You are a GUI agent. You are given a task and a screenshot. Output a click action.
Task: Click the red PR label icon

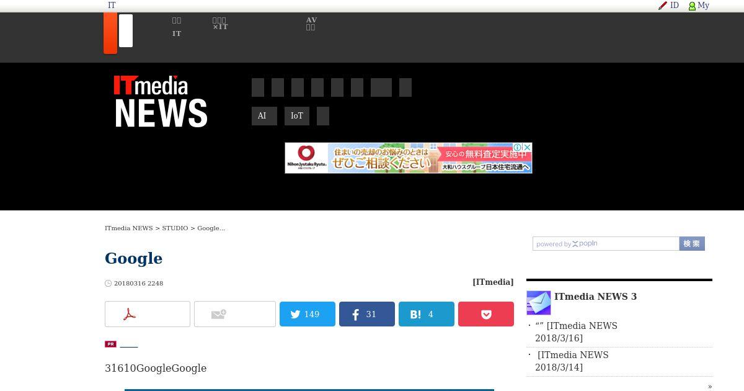[110, 344]
